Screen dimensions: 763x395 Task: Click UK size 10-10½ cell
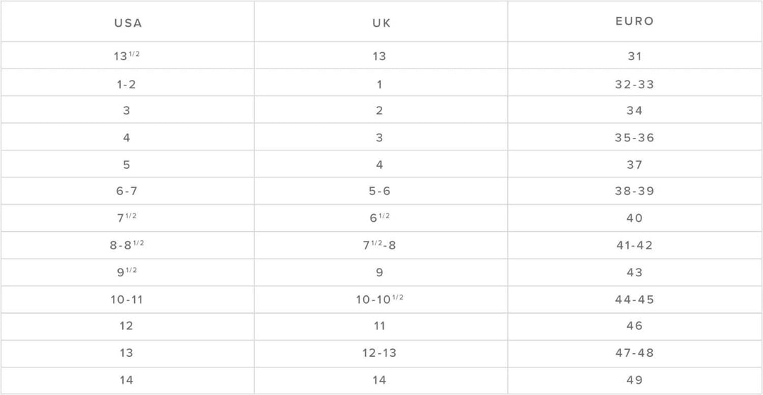(x=379, y=300)
